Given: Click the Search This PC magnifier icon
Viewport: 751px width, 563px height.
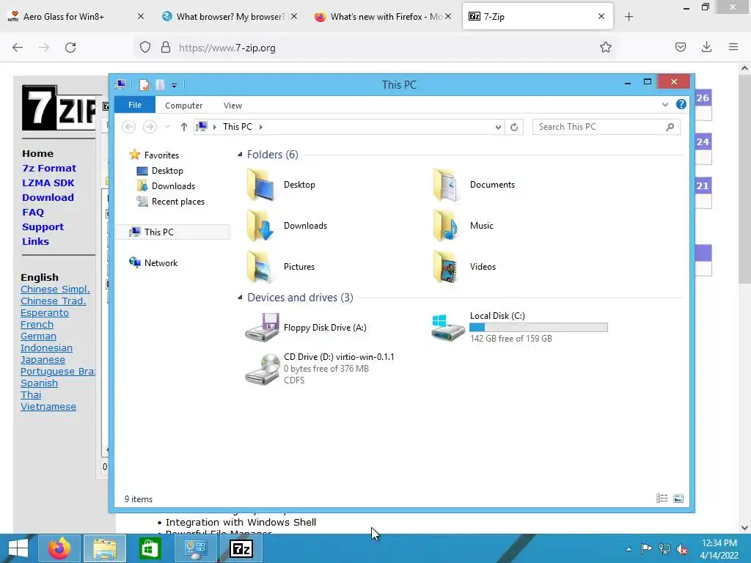Looking at the screenshot, I should point(670,127).
